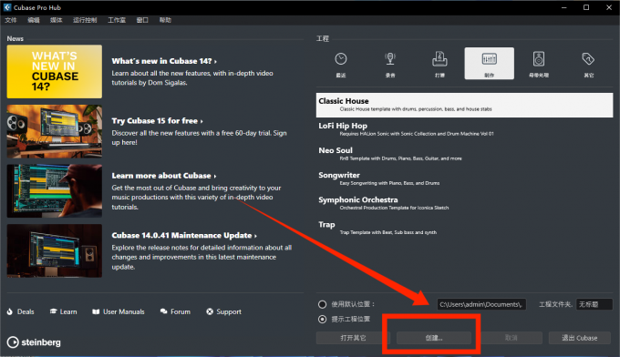Image resolution: width=620 pixels, height=357 pixels.
Task: Choose the Neo Soul template
Action: click(x=465, y=154)
